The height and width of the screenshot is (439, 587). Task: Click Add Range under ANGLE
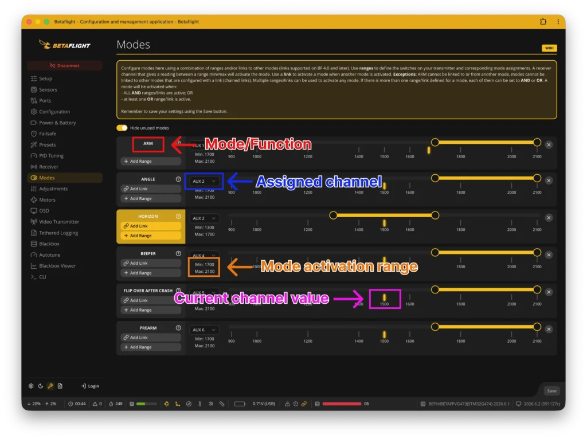(x=151, y=199)
